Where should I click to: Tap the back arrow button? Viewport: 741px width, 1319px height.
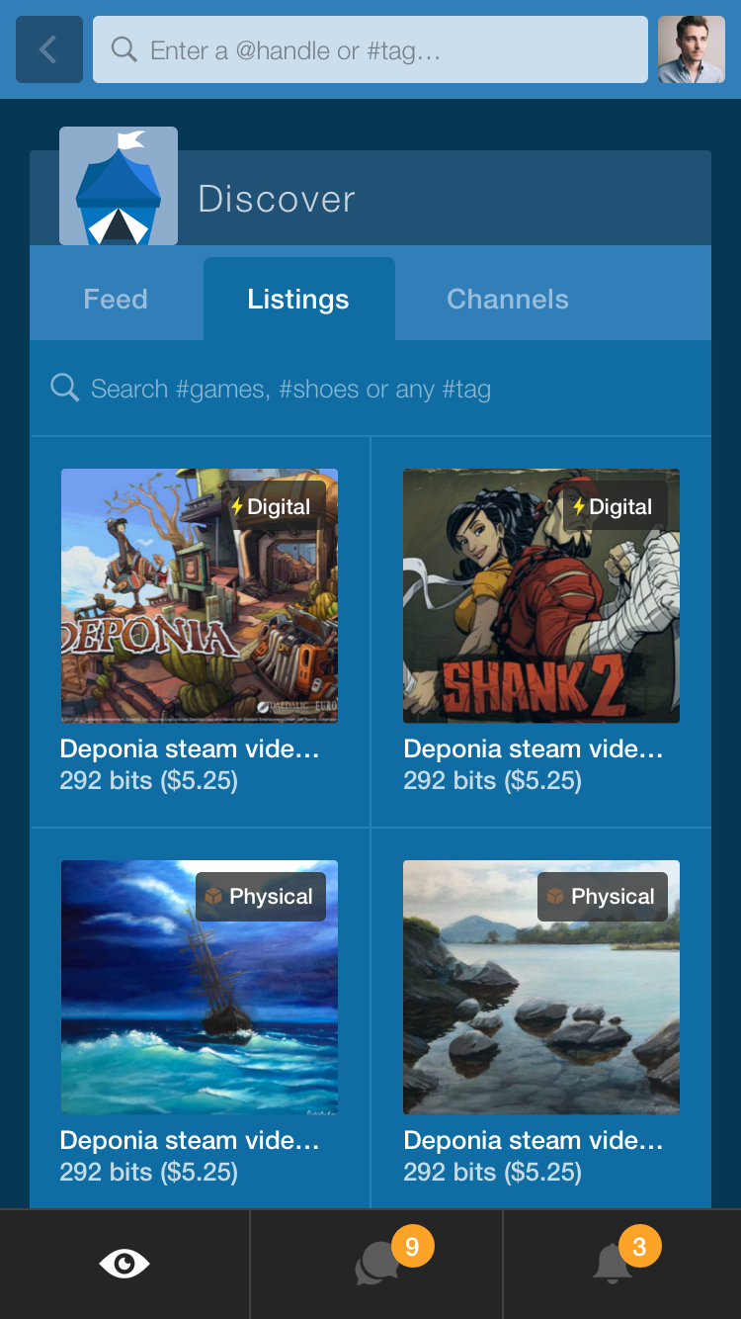[49, 49]
